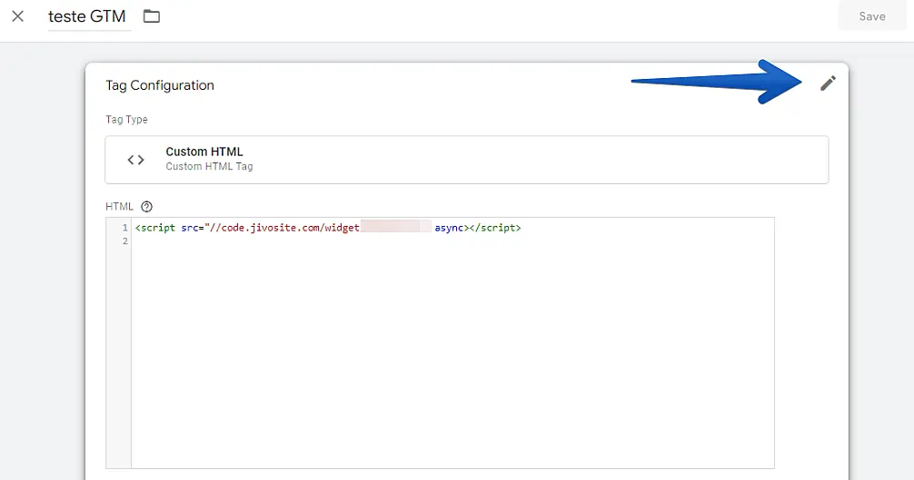Click line number 1 in the editor gutter
914x480 pixels.
pyautogui.click(x=124, y=228)
